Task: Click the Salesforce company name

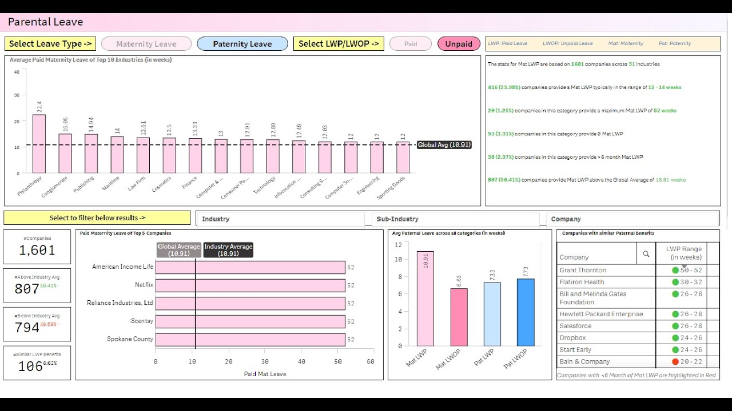Action: coord(575,326)
